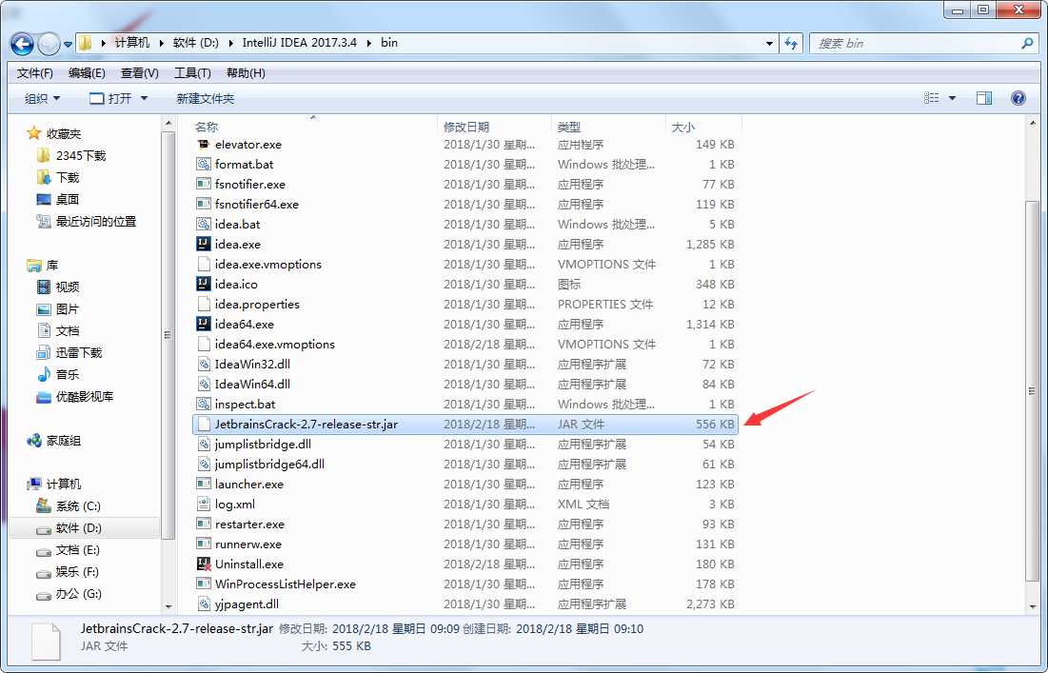Open the 帮助(H) menu
The height and width of the screenshot is (673, 1048).
(x=246, y=73)
